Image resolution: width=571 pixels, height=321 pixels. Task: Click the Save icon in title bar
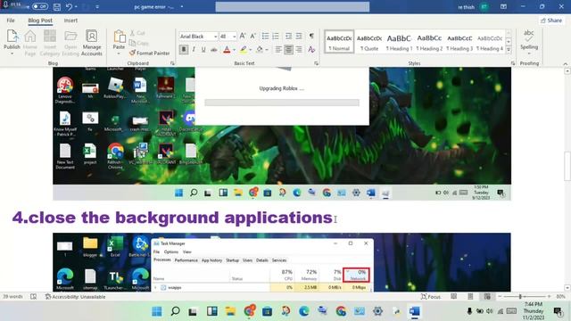click(57, 6)
